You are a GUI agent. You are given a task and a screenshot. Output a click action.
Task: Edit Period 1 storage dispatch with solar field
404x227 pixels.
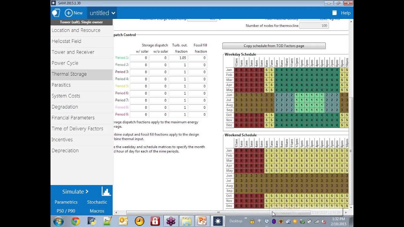point(139,58)
